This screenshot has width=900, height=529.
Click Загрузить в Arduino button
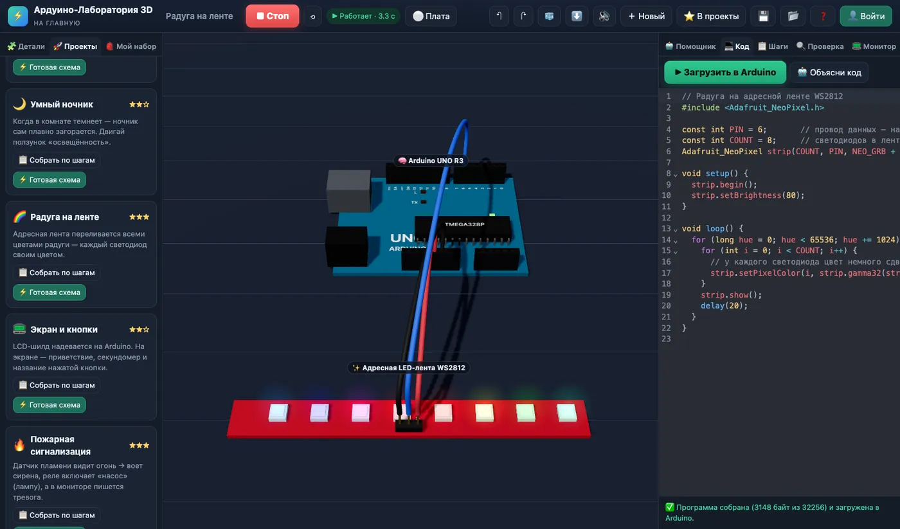tap(725, 72)
